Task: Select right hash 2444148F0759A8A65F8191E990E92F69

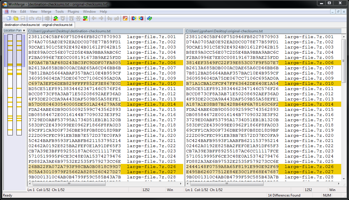Action: [x=232, y=167]
